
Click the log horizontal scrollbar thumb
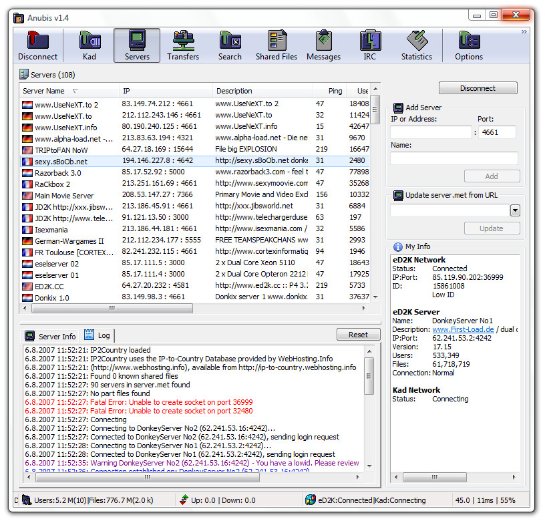[x=148, y=478]
